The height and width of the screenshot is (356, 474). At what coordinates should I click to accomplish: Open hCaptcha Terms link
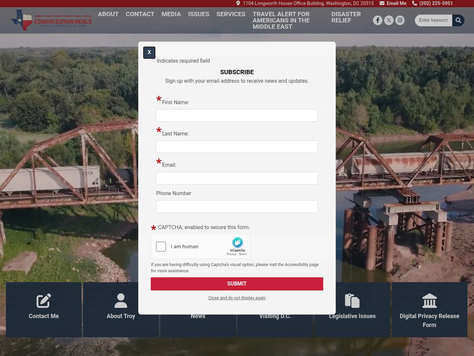pyautogui.click(x=243, y=254)
